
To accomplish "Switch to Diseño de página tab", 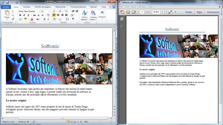I will [43, 7].
